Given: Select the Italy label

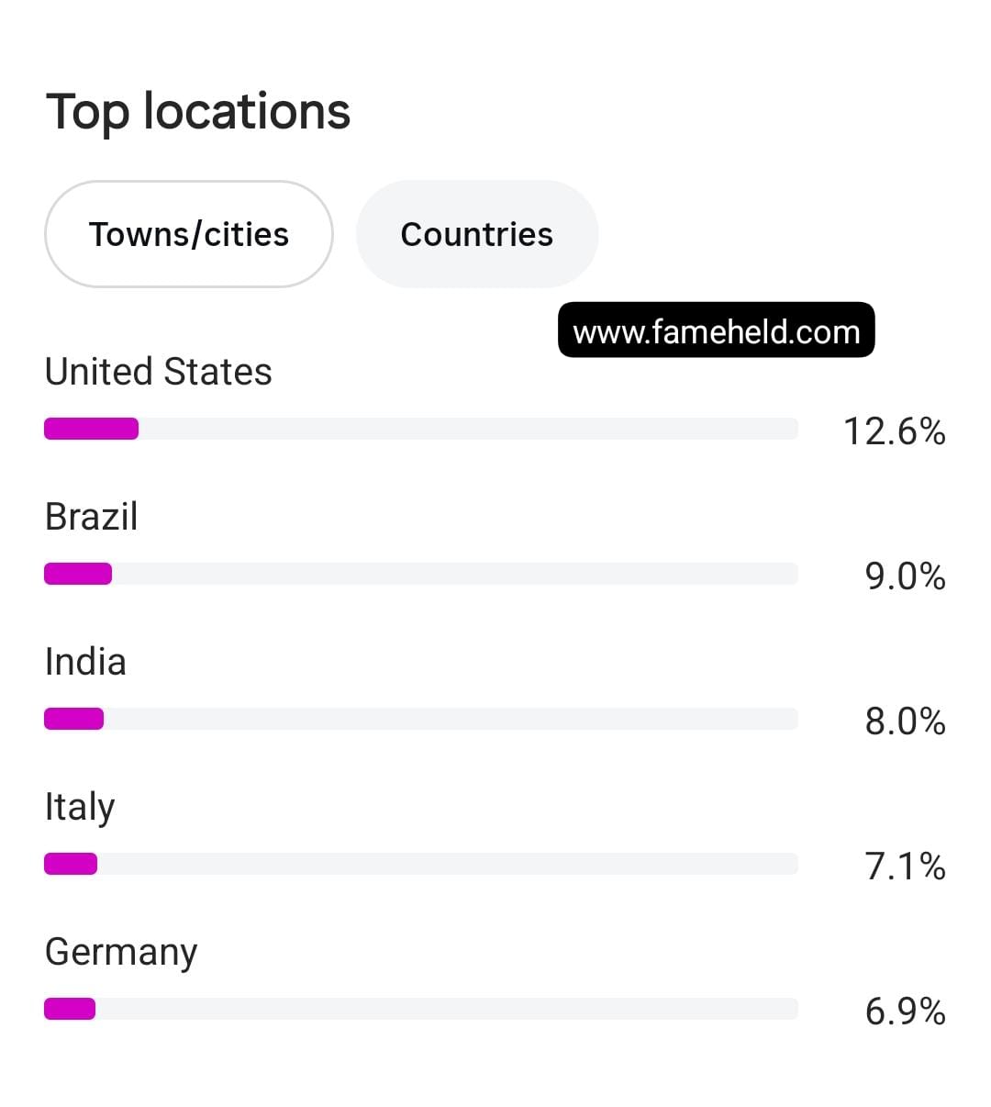Looking at the screenshot, I should 80,808.
